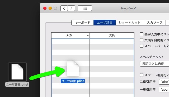This screenshot has height=97, width=169.
Task: Click the 変換 column header
Action: (x=112, y=35)
